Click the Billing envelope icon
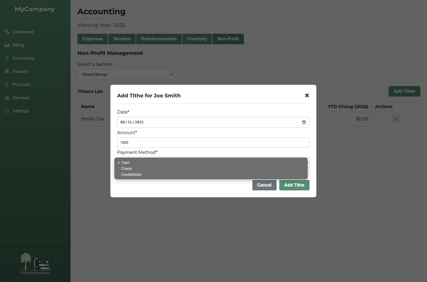The image size is (427, 282). click(7, 45)
